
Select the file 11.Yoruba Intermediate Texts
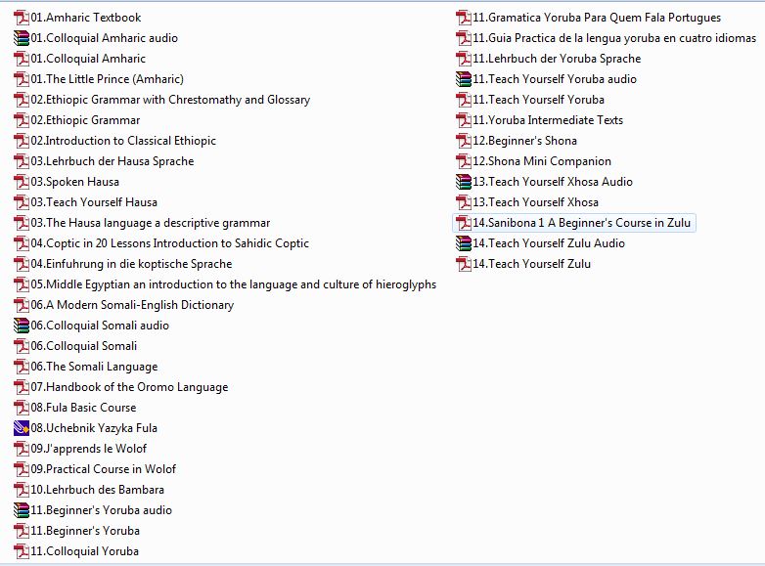click(547, 120)
